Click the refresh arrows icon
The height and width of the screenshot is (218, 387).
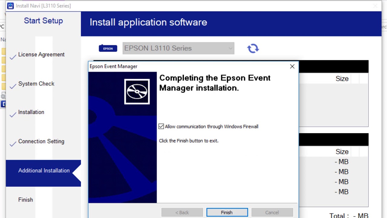click(253, 48)
